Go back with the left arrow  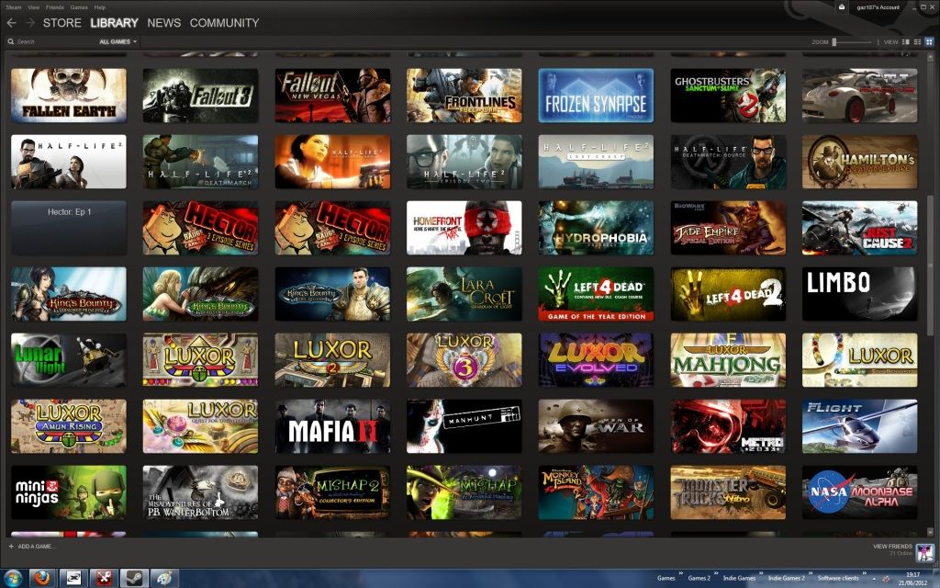click(x=11, y=23)
